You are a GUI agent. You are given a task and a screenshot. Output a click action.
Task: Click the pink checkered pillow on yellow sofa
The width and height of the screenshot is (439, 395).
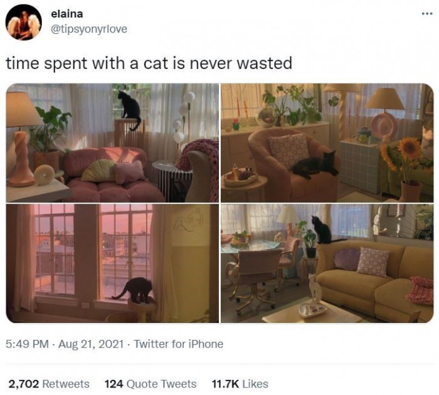tap(374, 262)
